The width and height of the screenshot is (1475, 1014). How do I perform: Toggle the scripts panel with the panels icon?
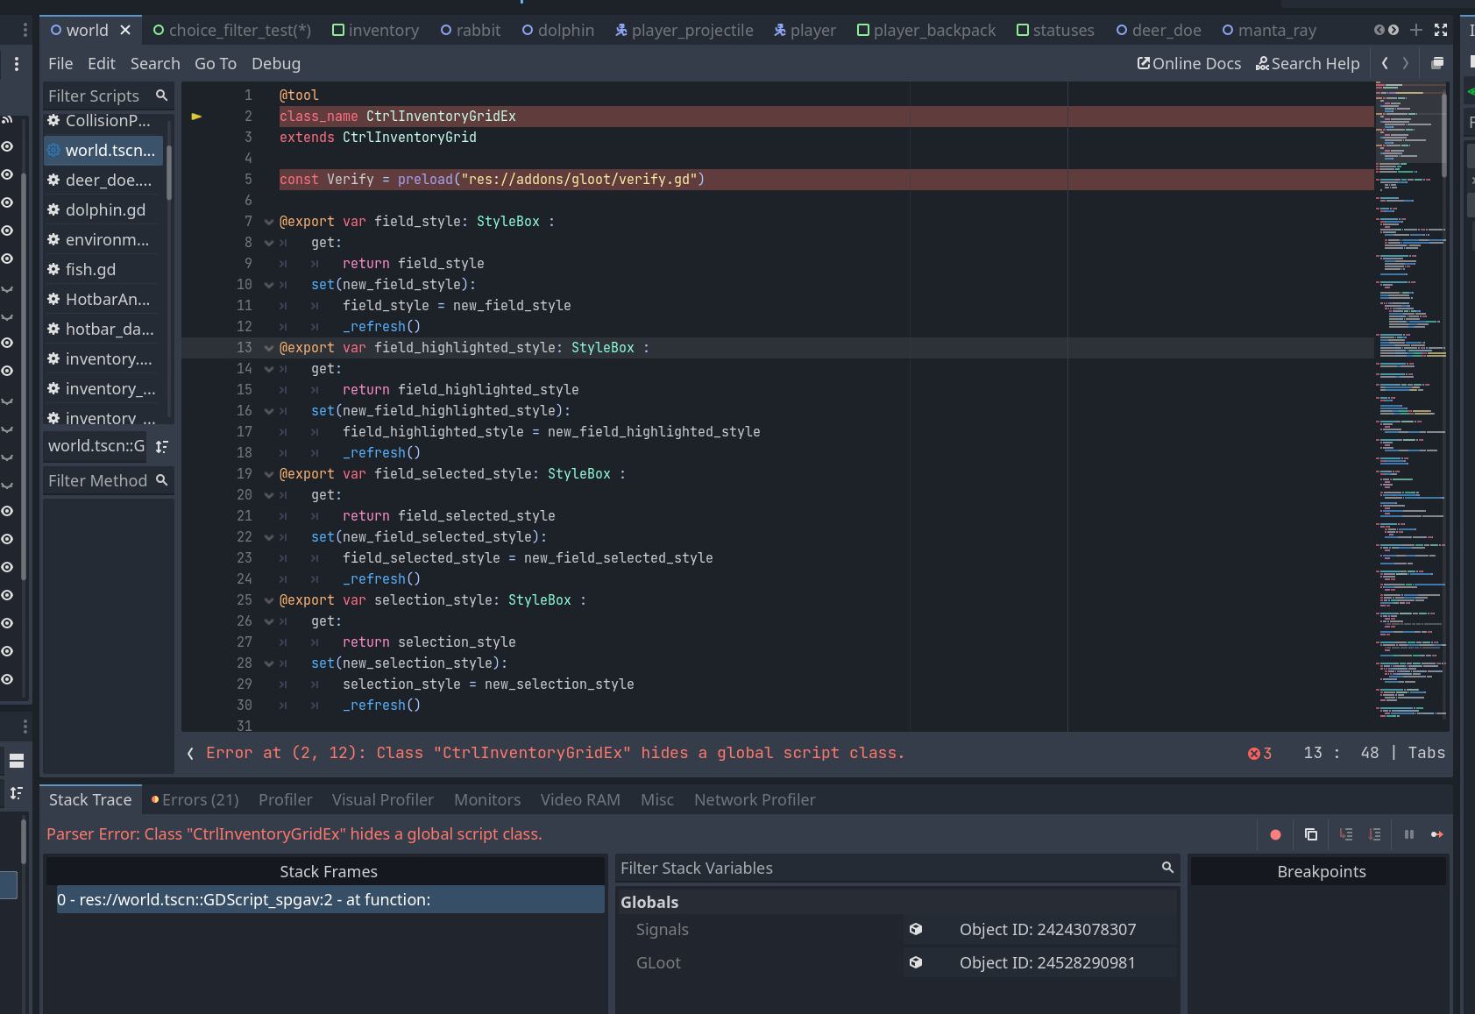(x=1437, y=63)
